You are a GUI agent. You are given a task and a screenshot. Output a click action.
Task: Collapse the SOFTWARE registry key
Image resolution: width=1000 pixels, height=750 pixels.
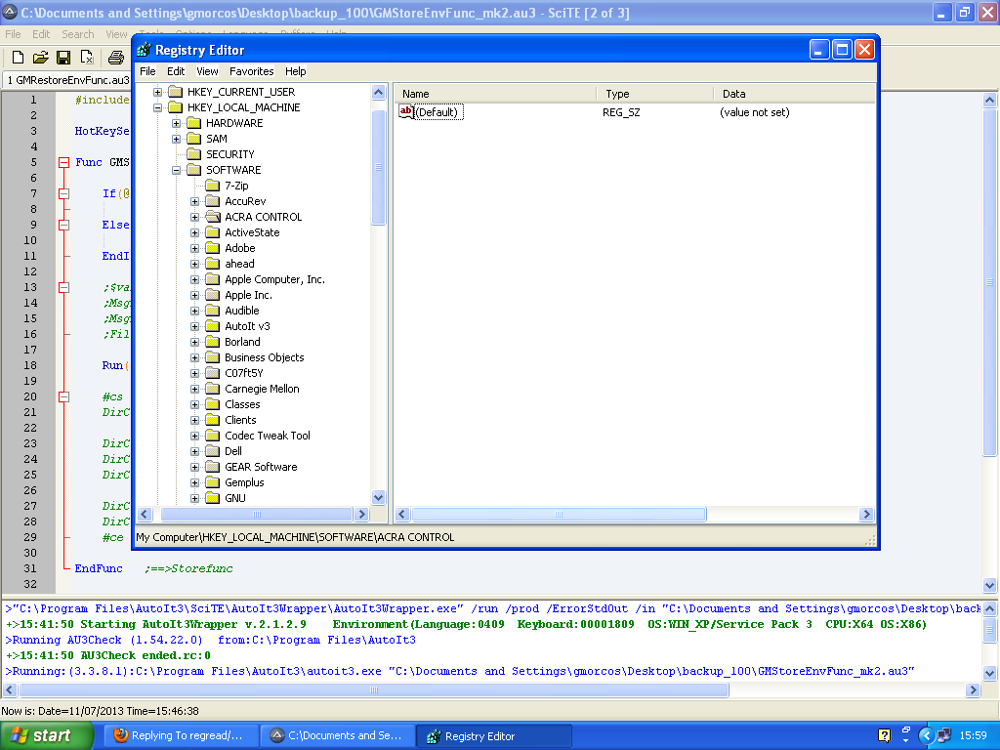(x=177, y=170)
